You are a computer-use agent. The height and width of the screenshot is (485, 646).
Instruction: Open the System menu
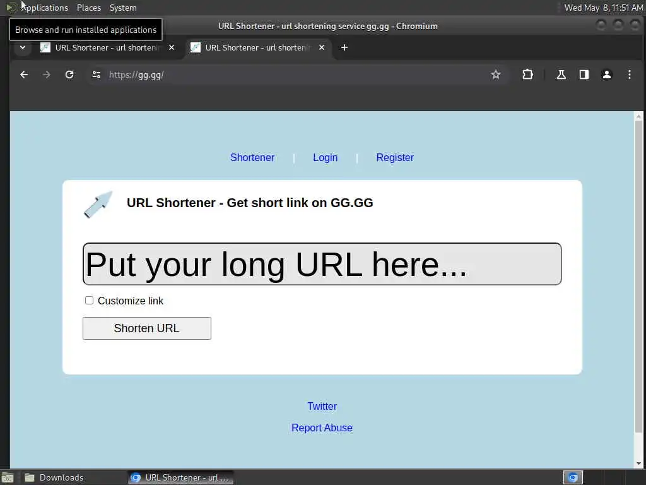[123, 8]
